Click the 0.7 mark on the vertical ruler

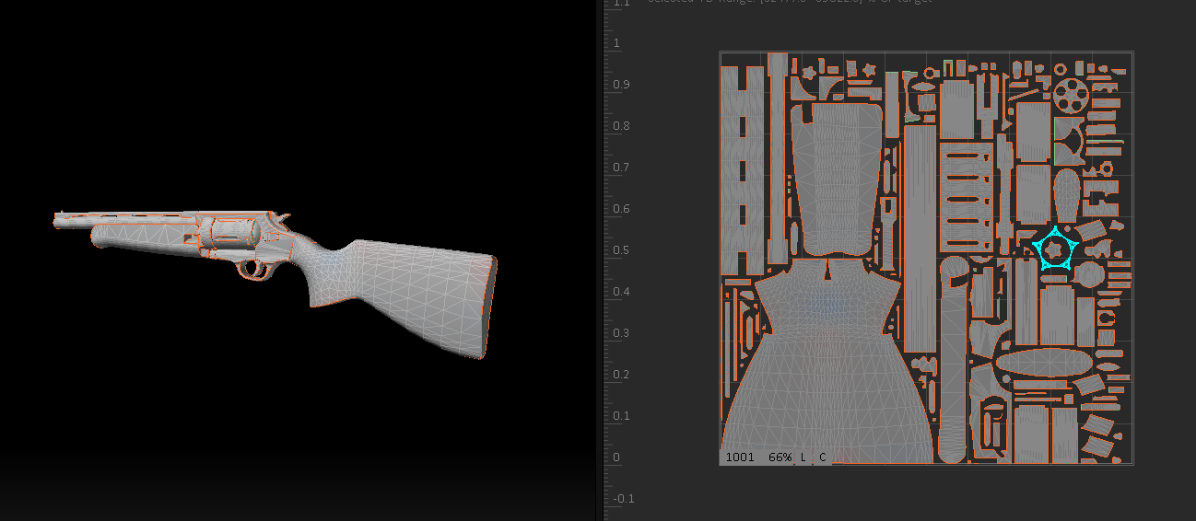(622, 168)
